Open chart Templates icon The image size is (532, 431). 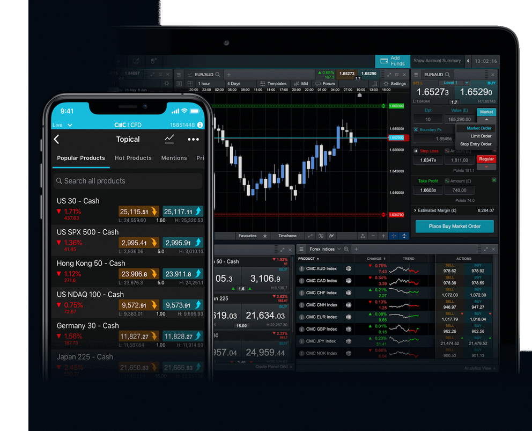pos(263,84)
